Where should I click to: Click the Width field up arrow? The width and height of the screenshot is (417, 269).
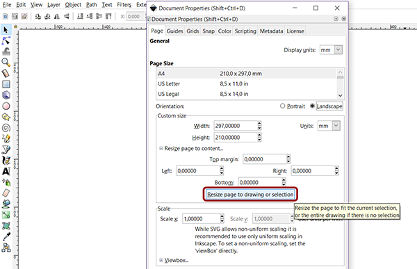pyautogui.click(x=259, y=124)
